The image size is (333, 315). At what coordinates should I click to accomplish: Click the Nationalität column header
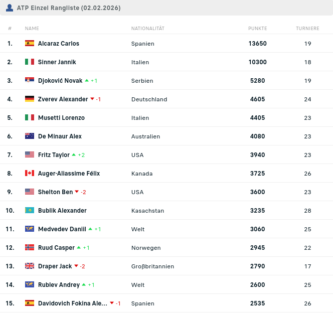click(x=148, y=29)
